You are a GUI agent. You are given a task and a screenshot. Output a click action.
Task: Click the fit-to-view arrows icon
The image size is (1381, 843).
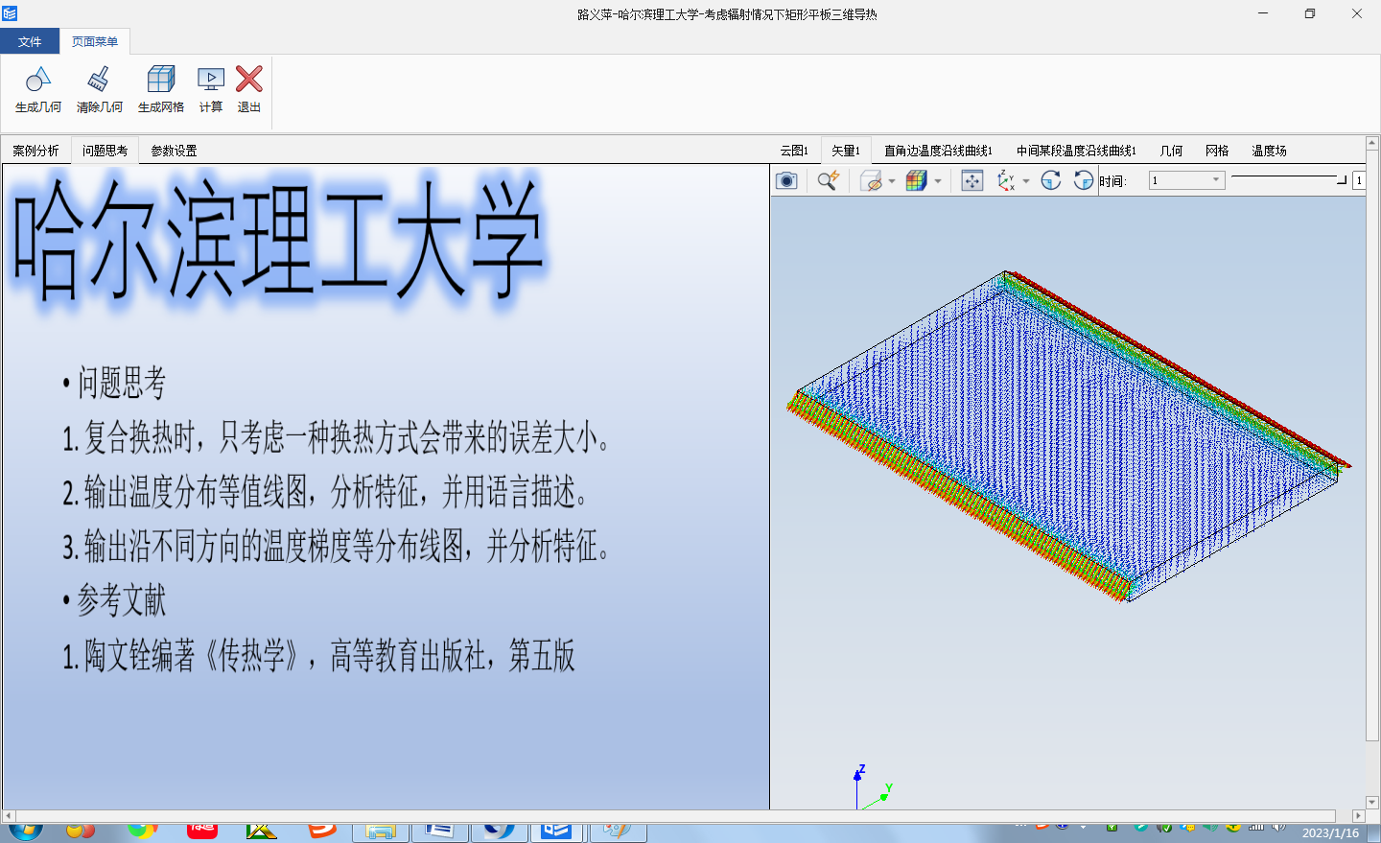coord(972,180)
